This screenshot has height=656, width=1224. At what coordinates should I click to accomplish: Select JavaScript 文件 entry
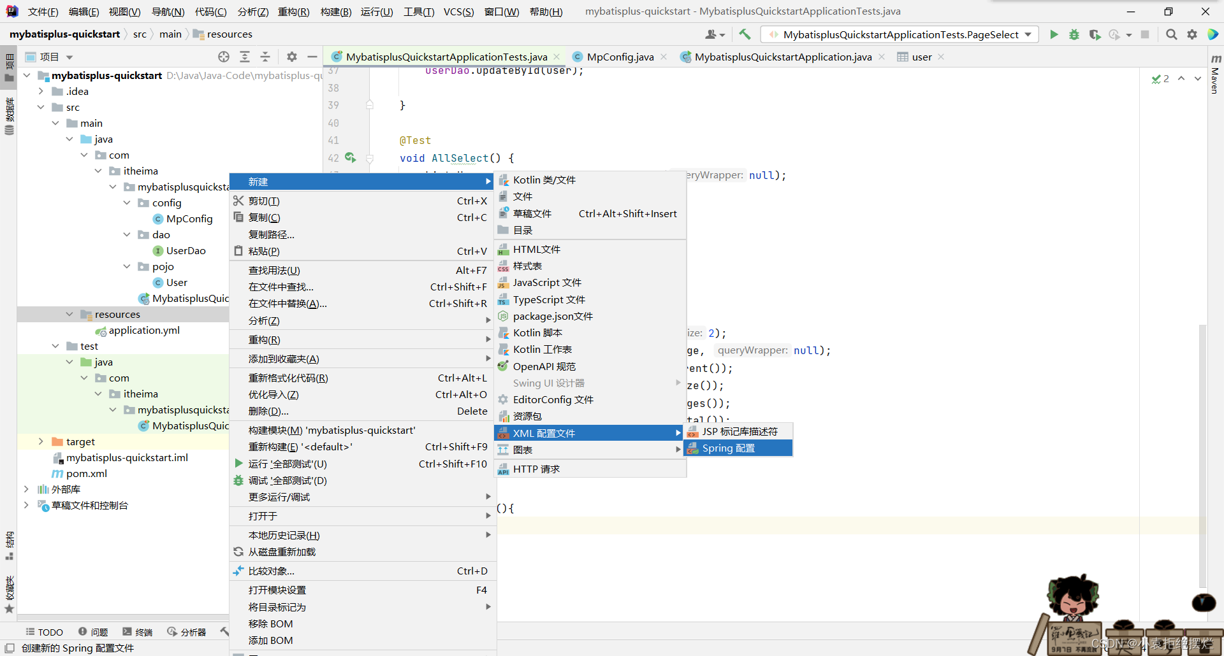pos(590,283)
